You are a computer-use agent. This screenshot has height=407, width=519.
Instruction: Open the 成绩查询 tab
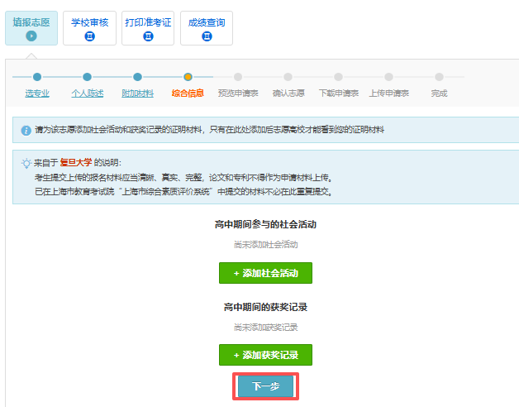click(x=207, y=28)
